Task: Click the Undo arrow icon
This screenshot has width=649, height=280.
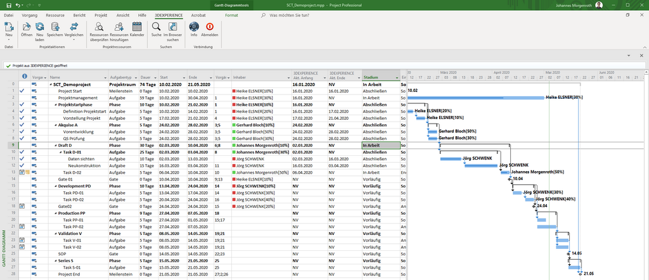Action: (18, 5)
